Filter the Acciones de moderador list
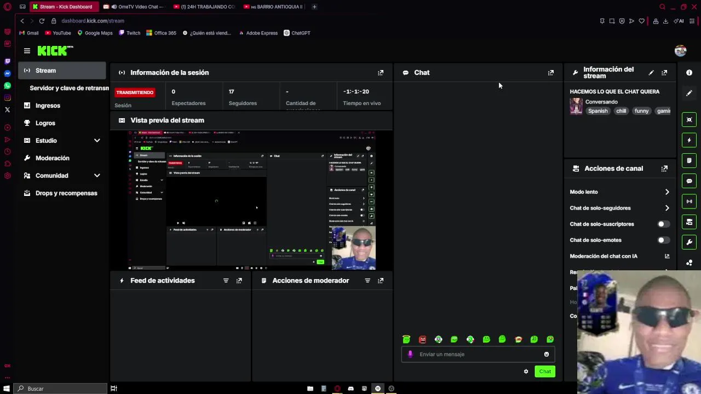This screenshot has height=394, width=701. click(x=367, y=280)
